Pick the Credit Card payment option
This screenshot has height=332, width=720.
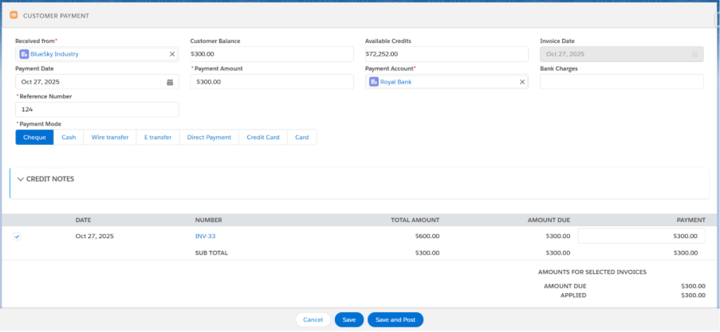click(x=262, y=137)
